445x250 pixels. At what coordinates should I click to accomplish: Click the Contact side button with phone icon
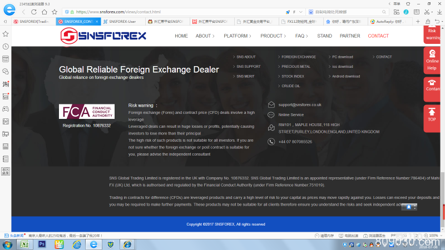pyautogui.click(x=432, y=89)
